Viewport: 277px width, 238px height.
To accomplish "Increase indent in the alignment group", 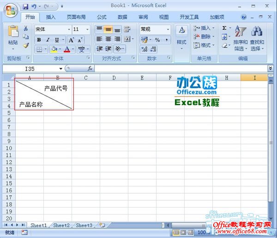I will (x=108, y=49).
